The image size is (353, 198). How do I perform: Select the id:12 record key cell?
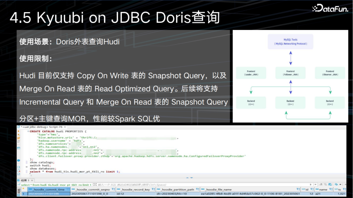[124, 194]
